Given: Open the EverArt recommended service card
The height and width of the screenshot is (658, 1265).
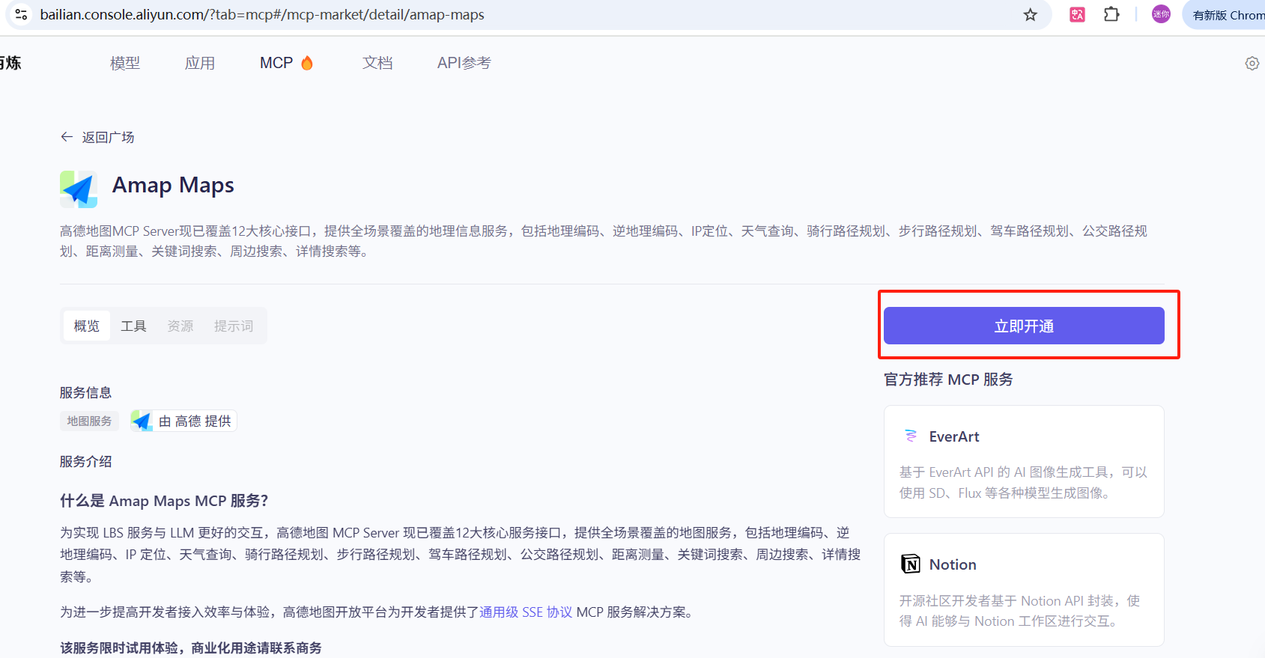Looking at the screenshot, I should (x=1024, y=461).
